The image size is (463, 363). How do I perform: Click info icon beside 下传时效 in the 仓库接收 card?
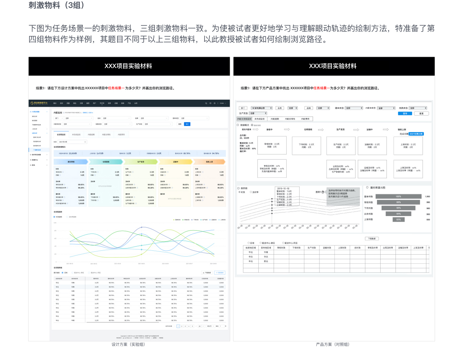(98, 172)
